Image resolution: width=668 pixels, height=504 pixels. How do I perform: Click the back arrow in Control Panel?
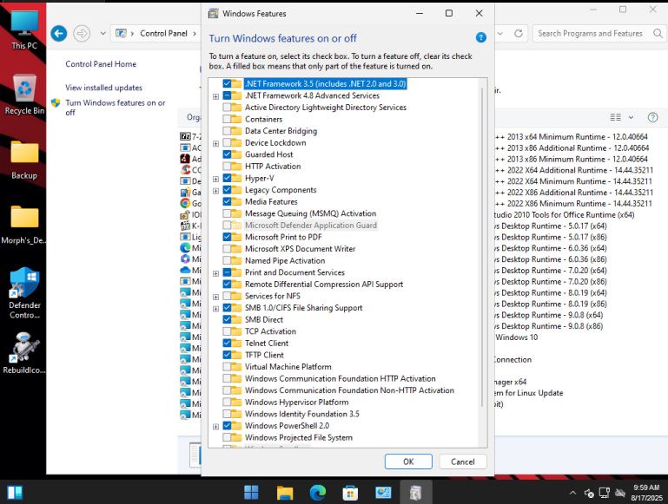59,33
